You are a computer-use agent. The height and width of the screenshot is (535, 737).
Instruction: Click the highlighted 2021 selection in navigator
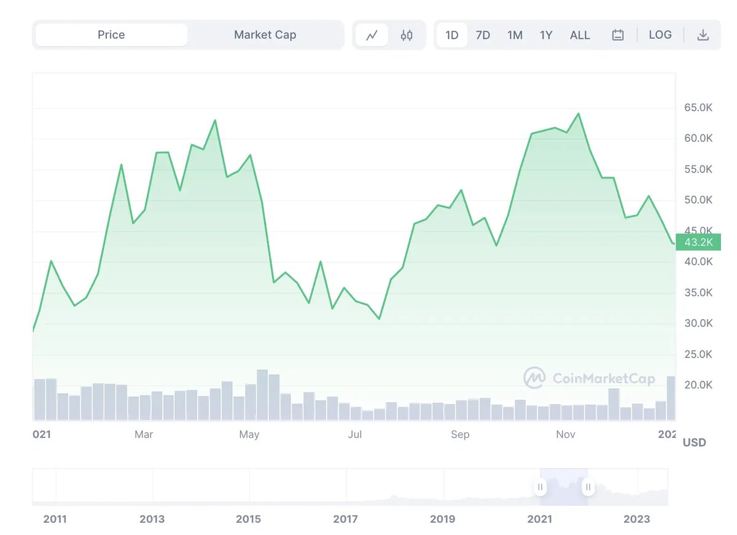click(x=564, y=487)
